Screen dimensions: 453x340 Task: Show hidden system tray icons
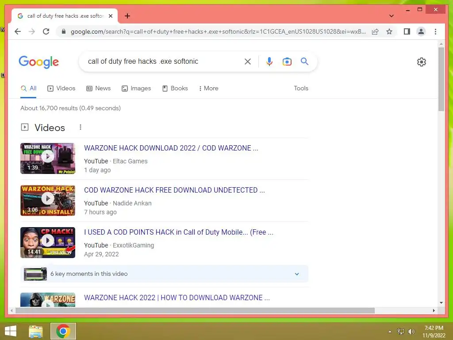click(390, 332)
